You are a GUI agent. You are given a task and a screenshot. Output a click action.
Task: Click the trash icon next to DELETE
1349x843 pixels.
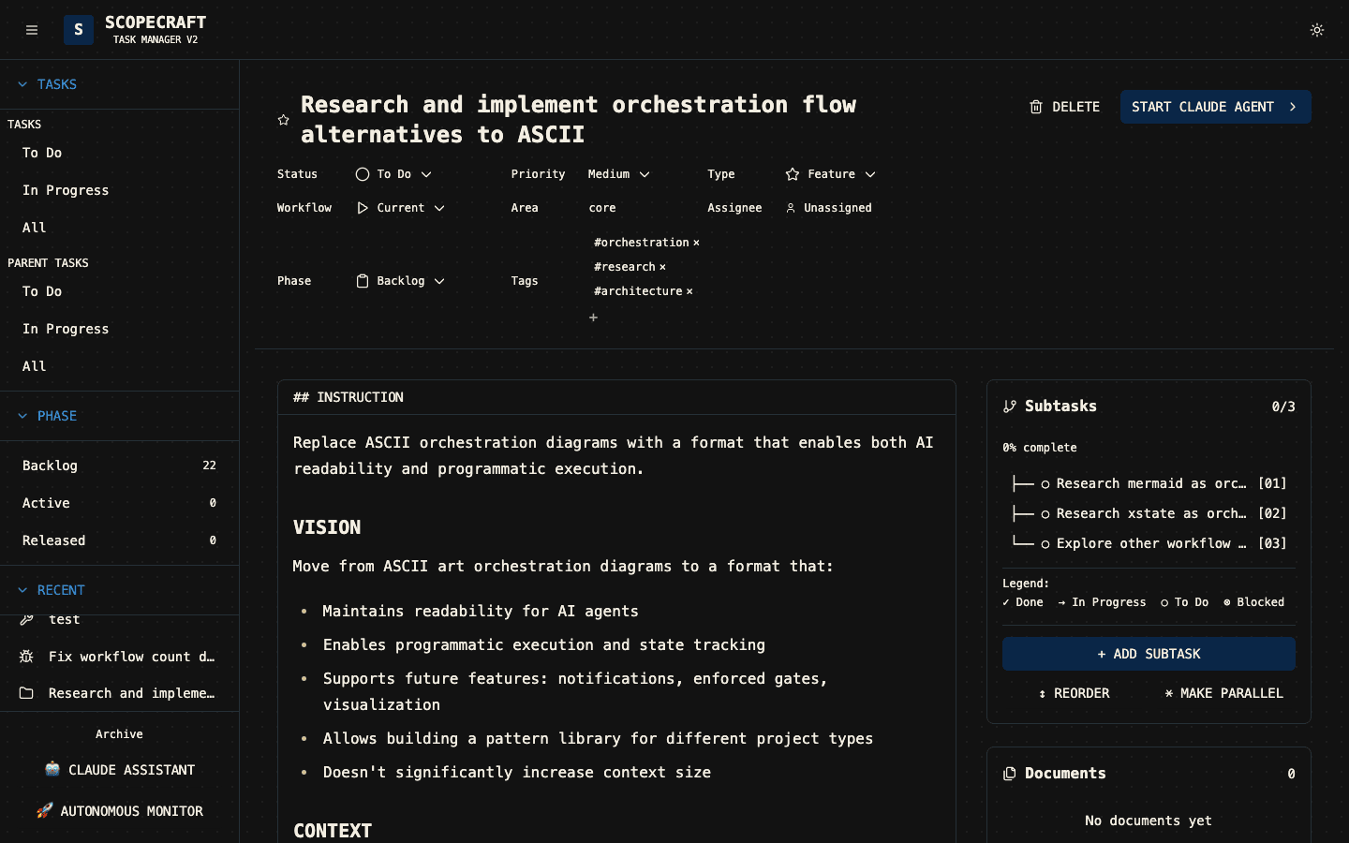click(1036, 107)
